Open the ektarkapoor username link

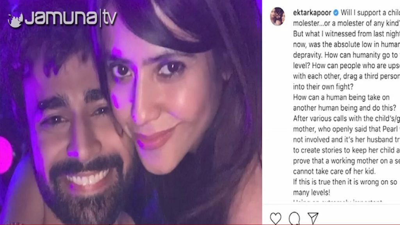(312, 12)
